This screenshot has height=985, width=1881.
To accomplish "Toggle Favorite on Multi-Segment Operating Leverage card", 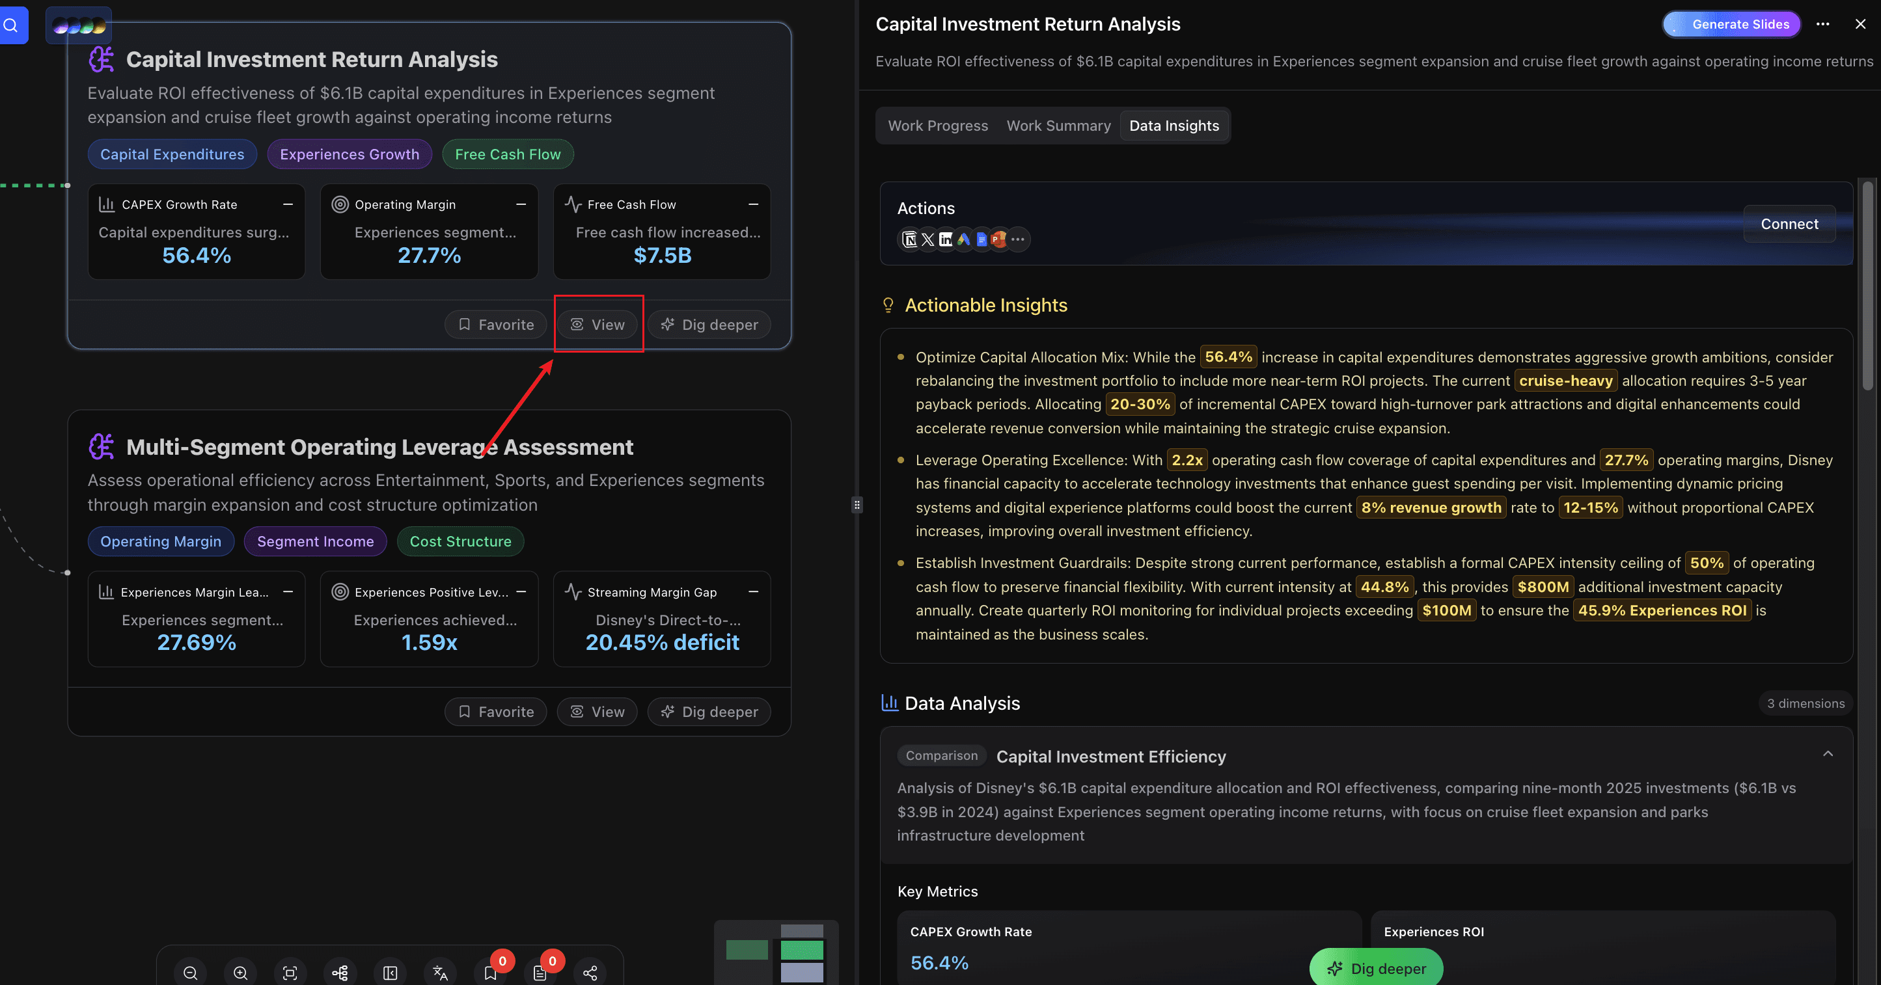I will [496, 711].
